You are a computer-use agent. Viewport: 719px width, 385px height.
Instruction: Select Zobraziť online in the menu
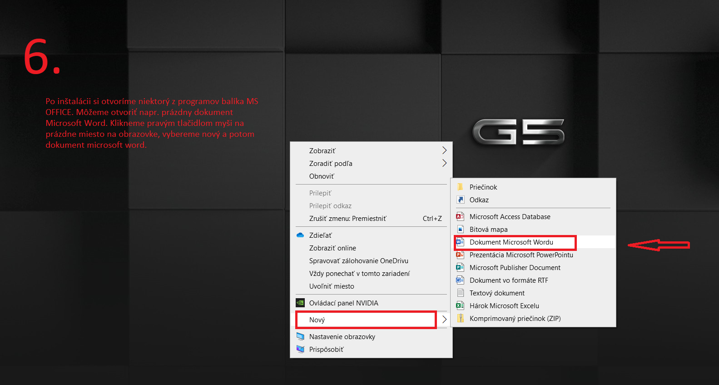coord(371,248)
